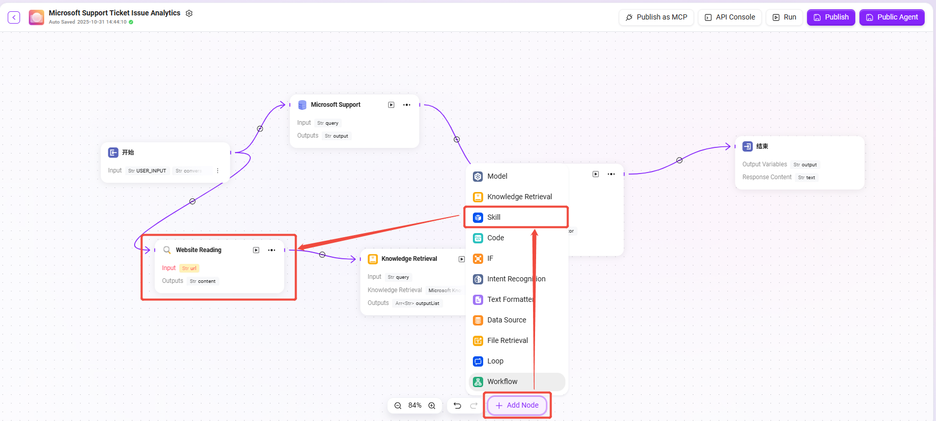Click the Add Node button
Screen dimensions: 936x421
pos(517,405)
